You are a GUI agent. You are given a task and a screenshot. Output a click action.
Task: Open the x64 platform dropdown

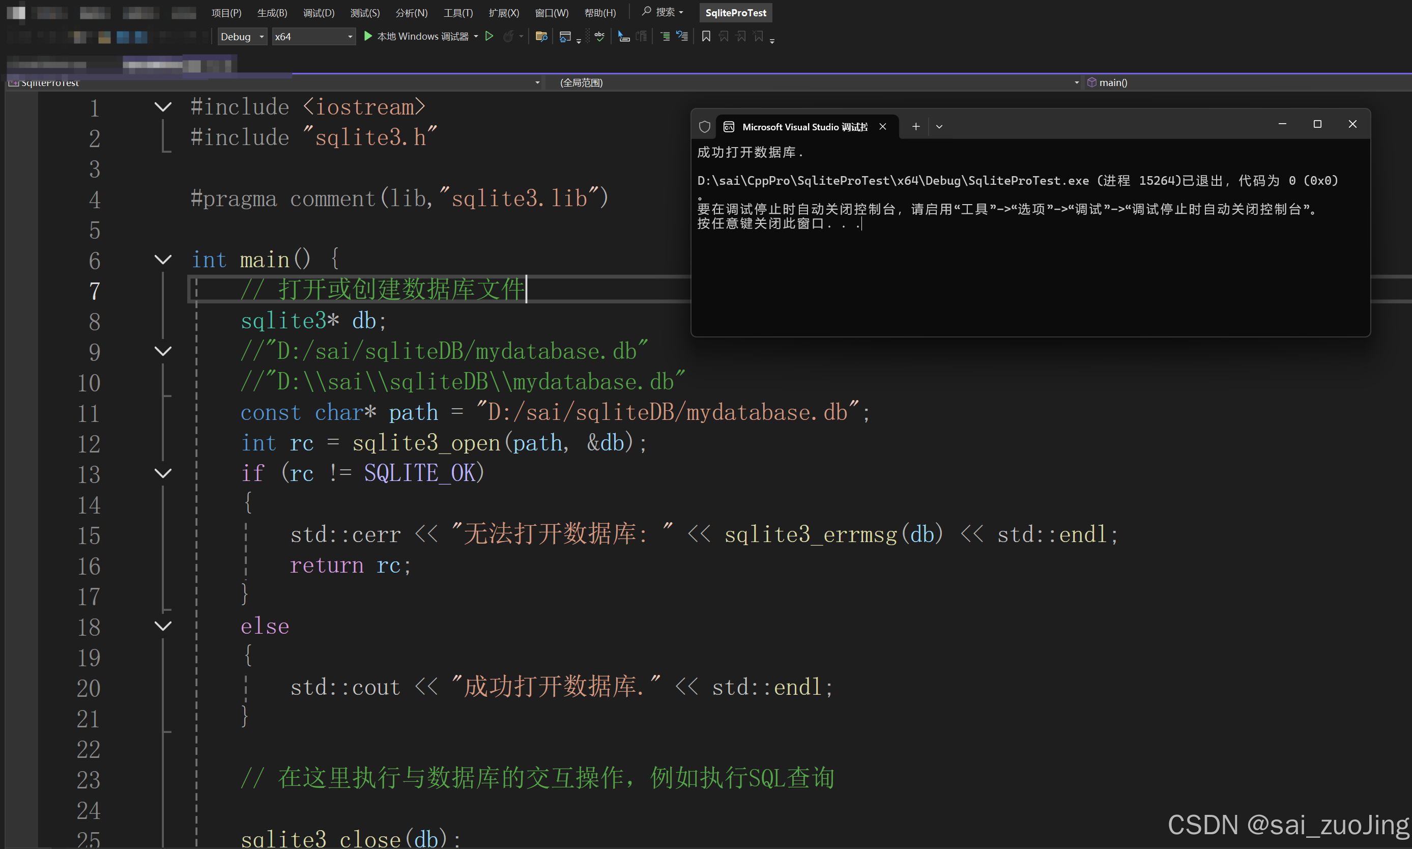click(x=313, y=37)
